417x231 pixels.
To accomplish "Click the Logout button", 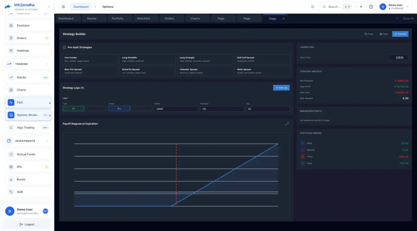I will 27,224.
